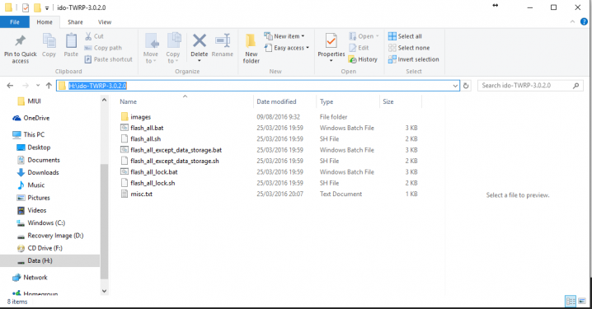Switch to the View ribbon tab
Viewport: 592px width, 309px height.
[105, 22]
